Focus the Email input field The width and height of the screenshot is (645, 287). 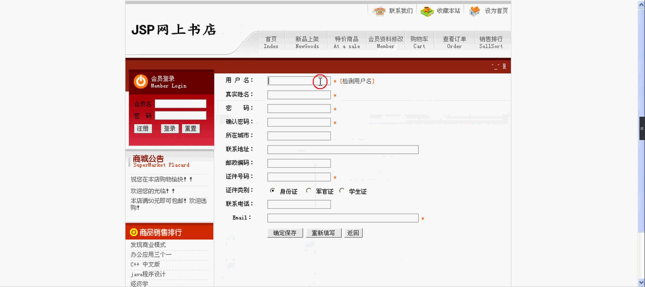coord(343,218)
